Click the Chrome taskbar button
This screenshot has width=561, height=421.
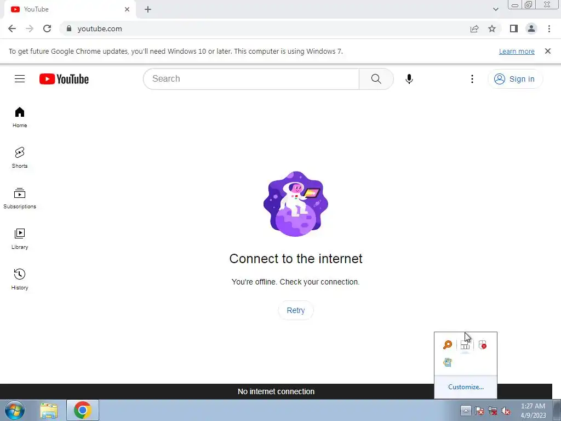(83, 410)
